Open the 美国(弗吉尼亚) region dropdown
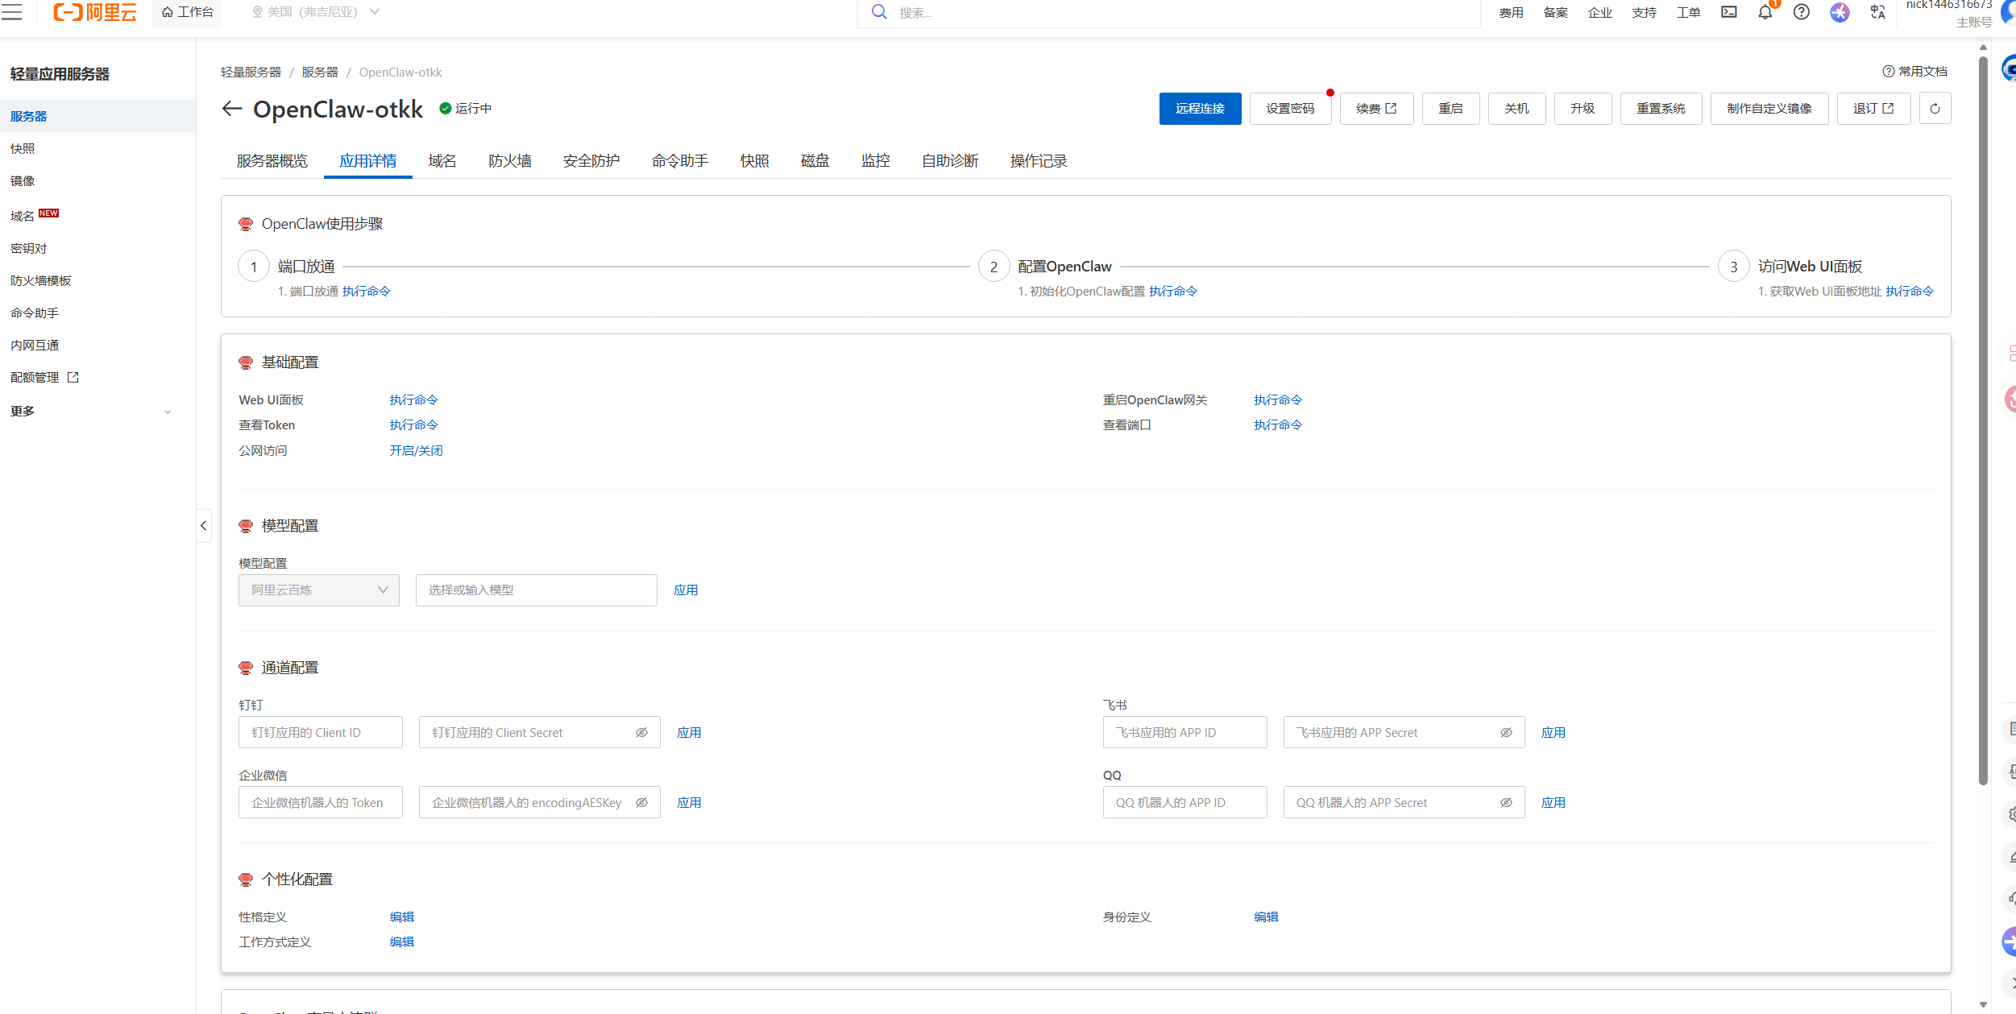Screen dimensions: 2016x1014 [315, 12]
